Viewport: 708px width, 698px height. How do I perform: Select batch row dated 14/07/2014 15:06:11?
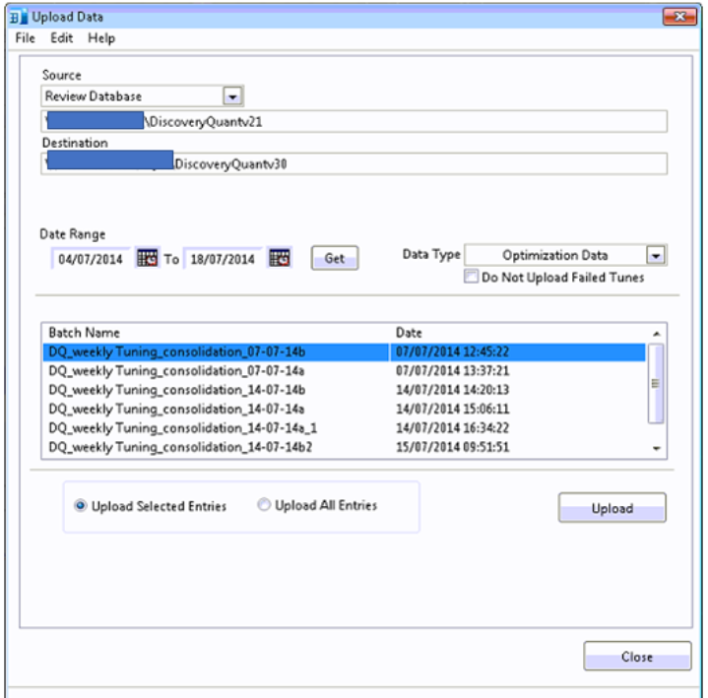coord(345,409)
